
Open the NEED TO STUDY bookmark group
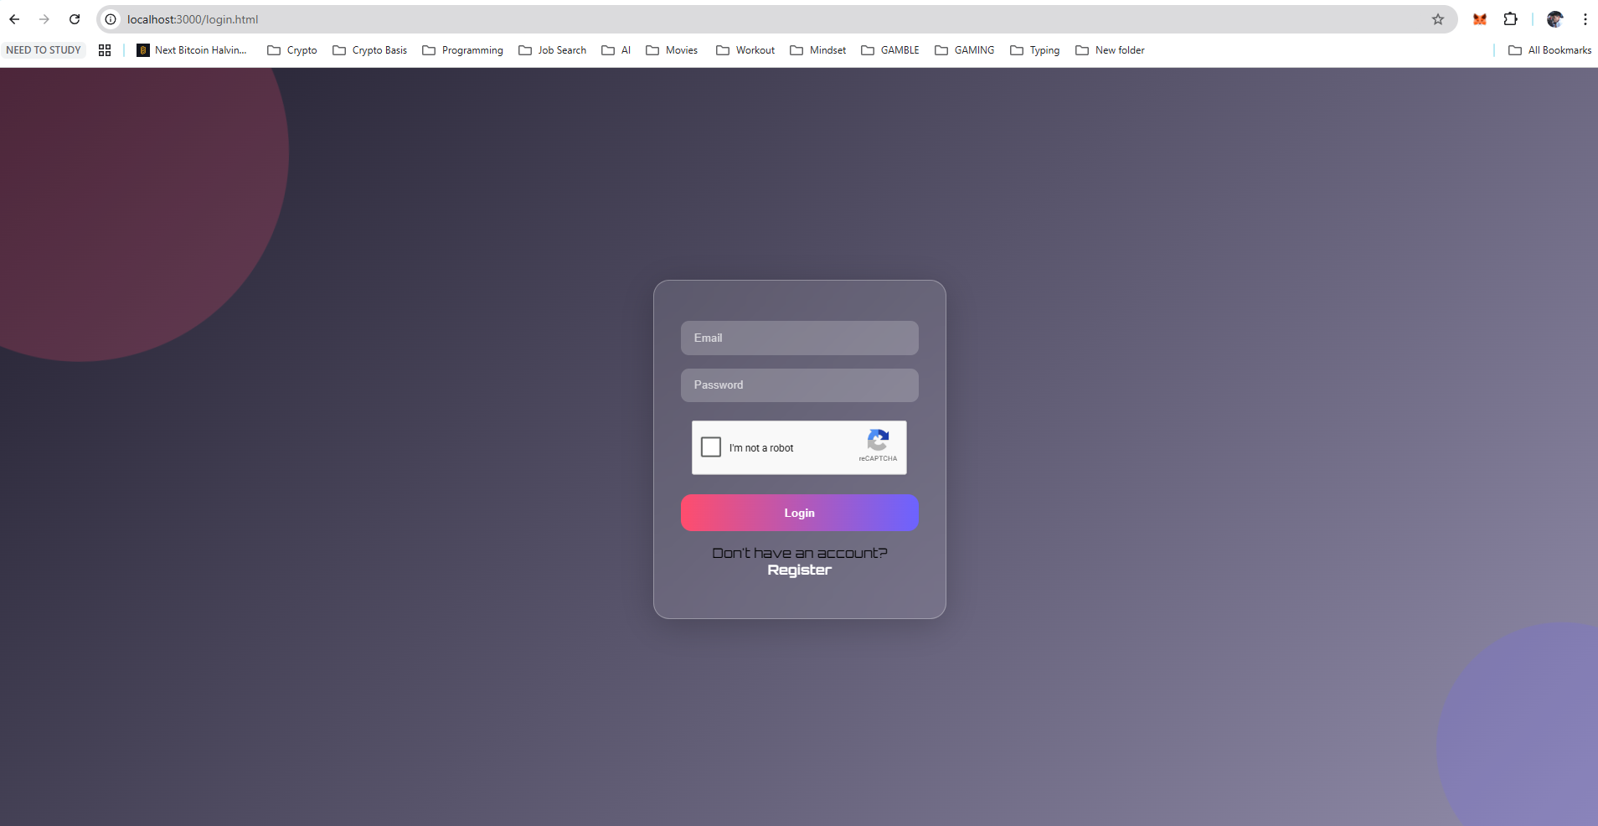pos(44,50)
